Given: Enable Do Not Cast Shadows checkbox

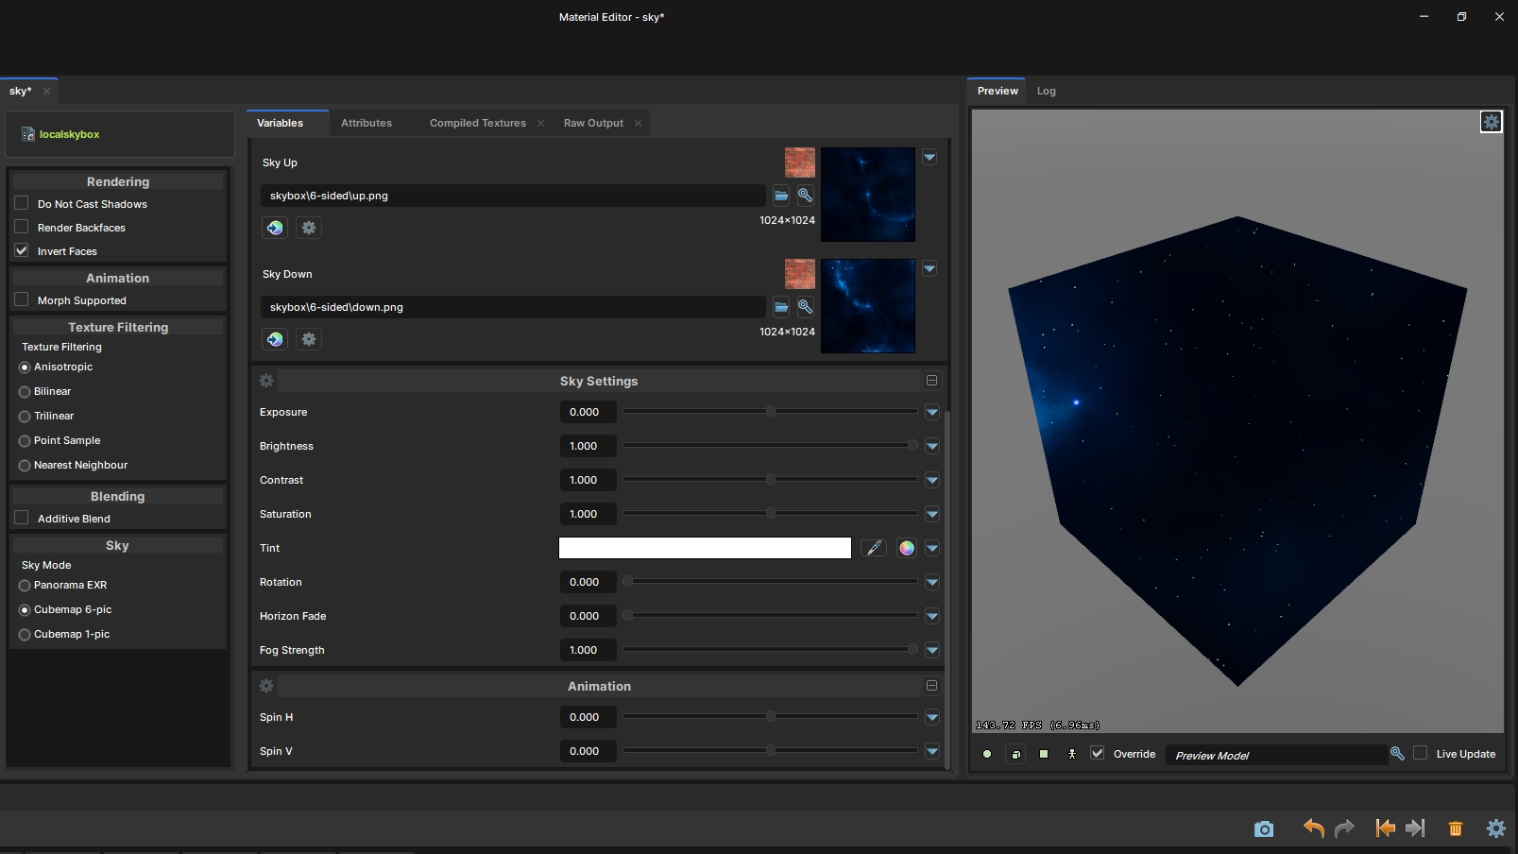Looking at the screenshot, I should point(22,203).
